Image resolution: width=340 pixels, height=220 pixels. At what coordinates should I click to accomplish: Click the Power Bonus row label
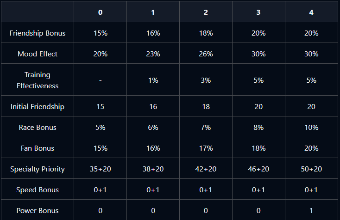38,210
